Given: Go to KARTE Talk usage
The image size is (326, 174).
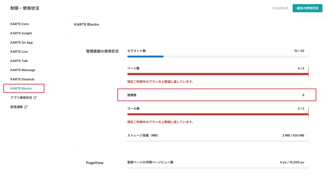Looking at the screenshot, I should tap(19, 61).
